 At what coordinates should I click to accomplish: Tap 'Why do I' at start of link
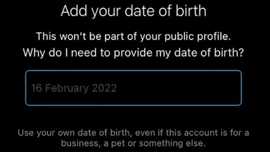(x=46, y=53)
